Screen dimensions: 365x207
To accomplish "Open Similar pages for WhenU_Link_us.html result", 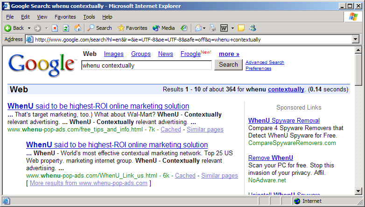I will pos(219,175).
